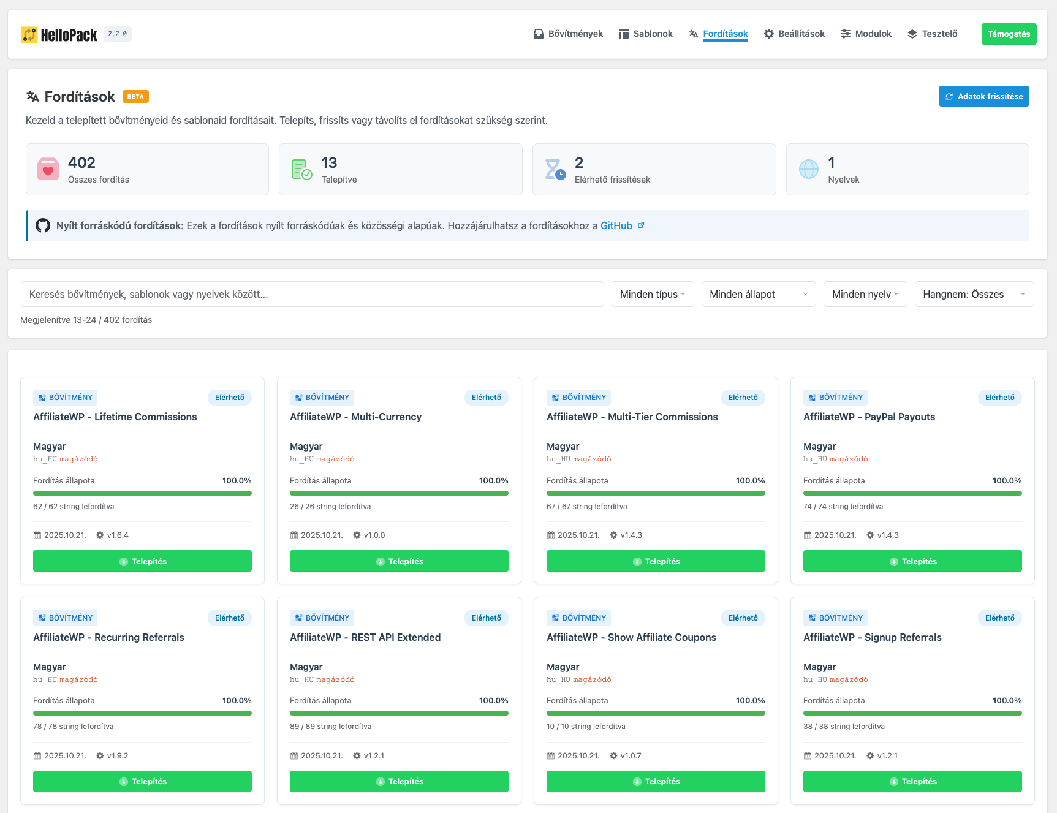Go to the Bővítmények menu item
Screen dimensions: 1057x813
tap(568, 34)
